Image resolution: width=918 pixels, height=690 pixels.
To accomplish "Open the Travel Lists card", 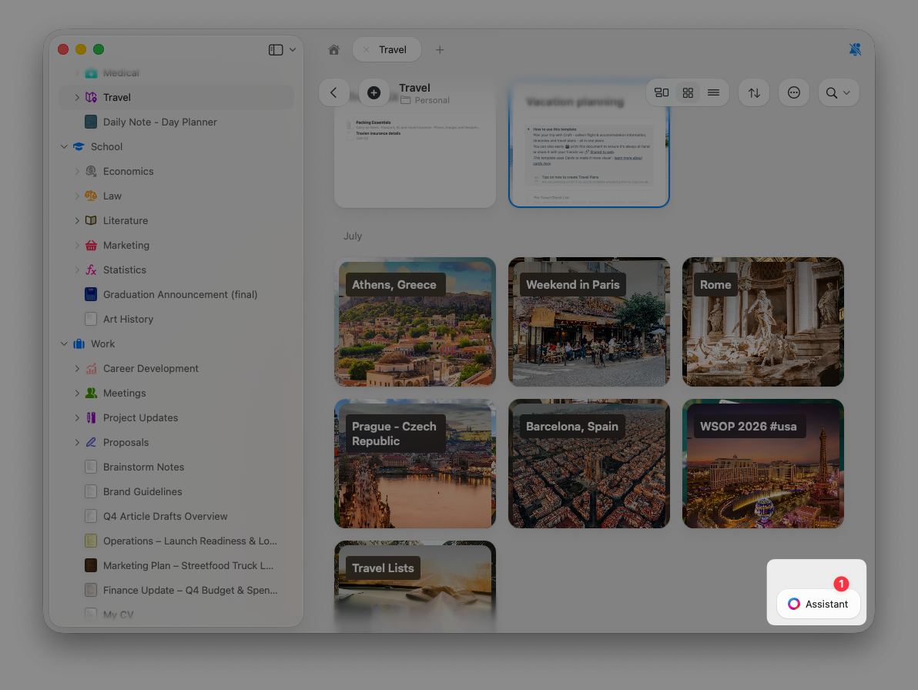I will [415, 585].
